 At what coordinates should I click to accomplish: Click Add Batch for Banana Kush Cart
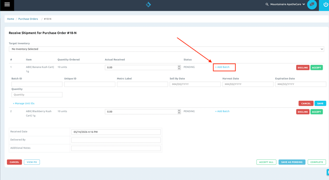[222, 67]
